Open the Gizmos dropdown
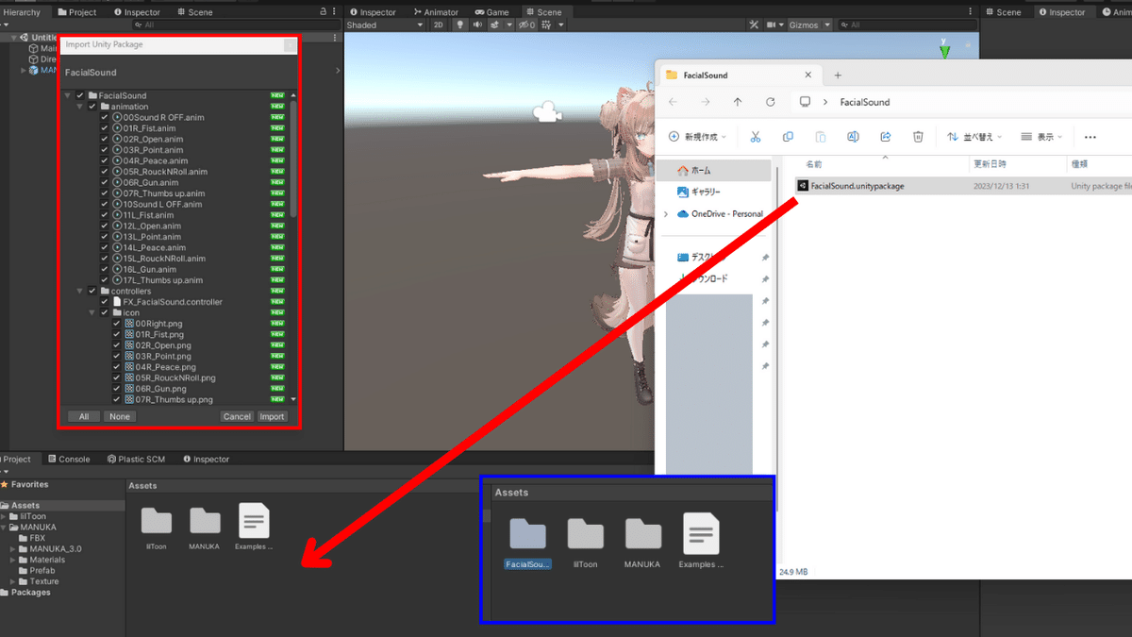This screenshot has height=637, width=1132. tap(809, 25)
